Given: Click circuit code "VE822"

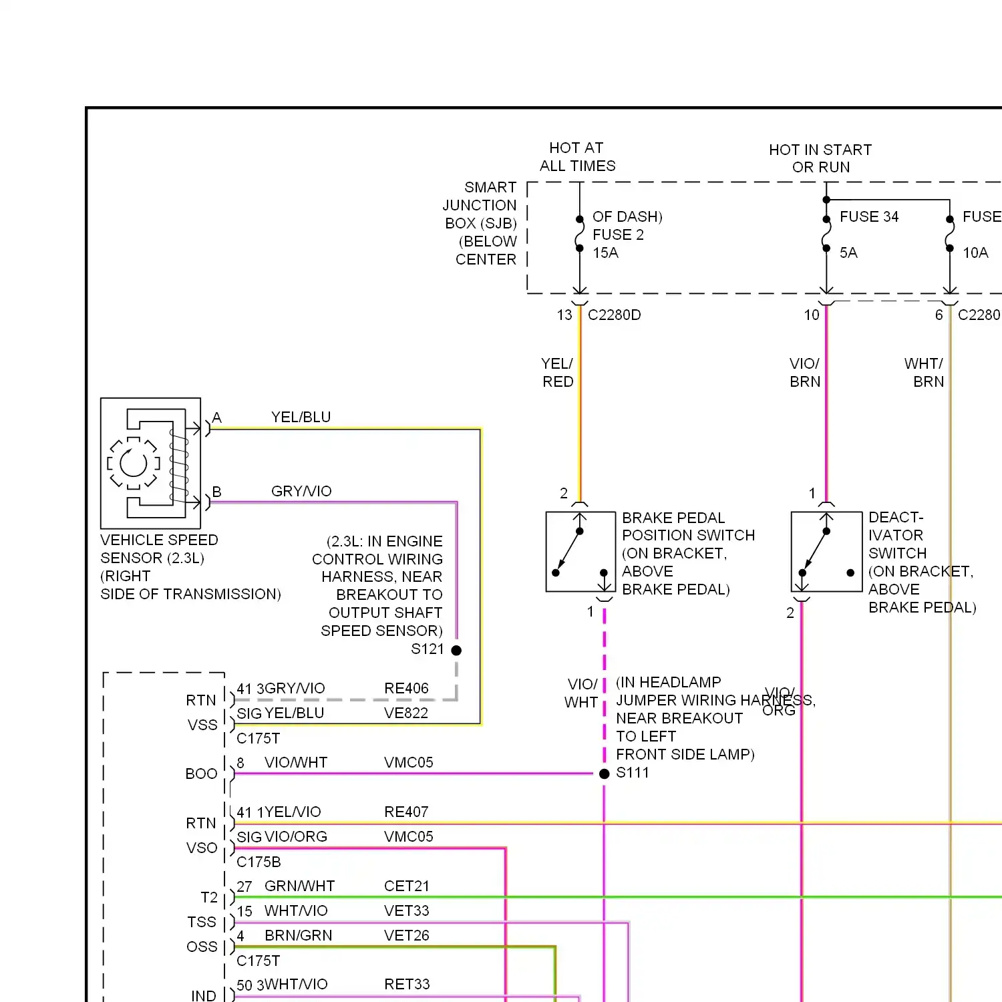Looking at the screenshot, I should 406,713.
